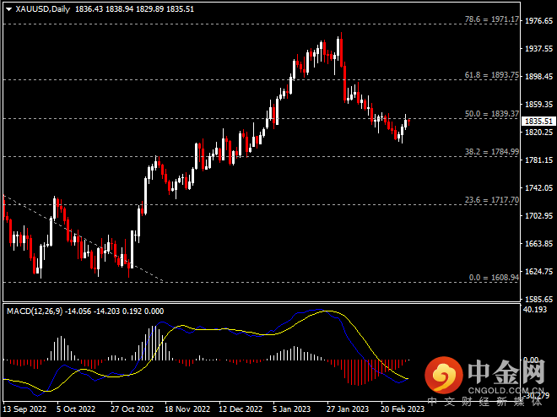Click the 1976.65 price axis label

tap(539, 20)
